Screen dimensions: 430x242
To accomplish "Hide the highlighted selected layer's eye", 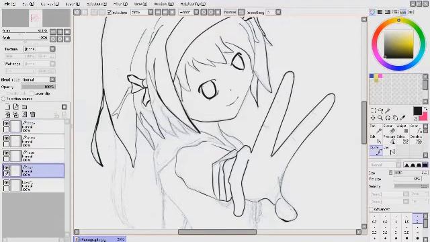I will (x=6, y=167).
